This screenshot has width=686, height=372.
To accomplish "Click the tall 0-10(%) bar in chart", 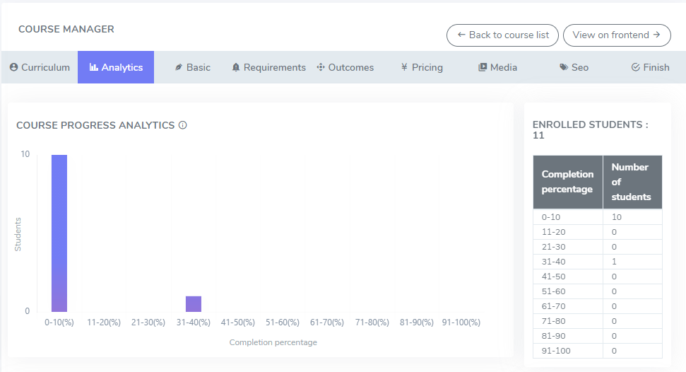I will [x=59, y=233].
